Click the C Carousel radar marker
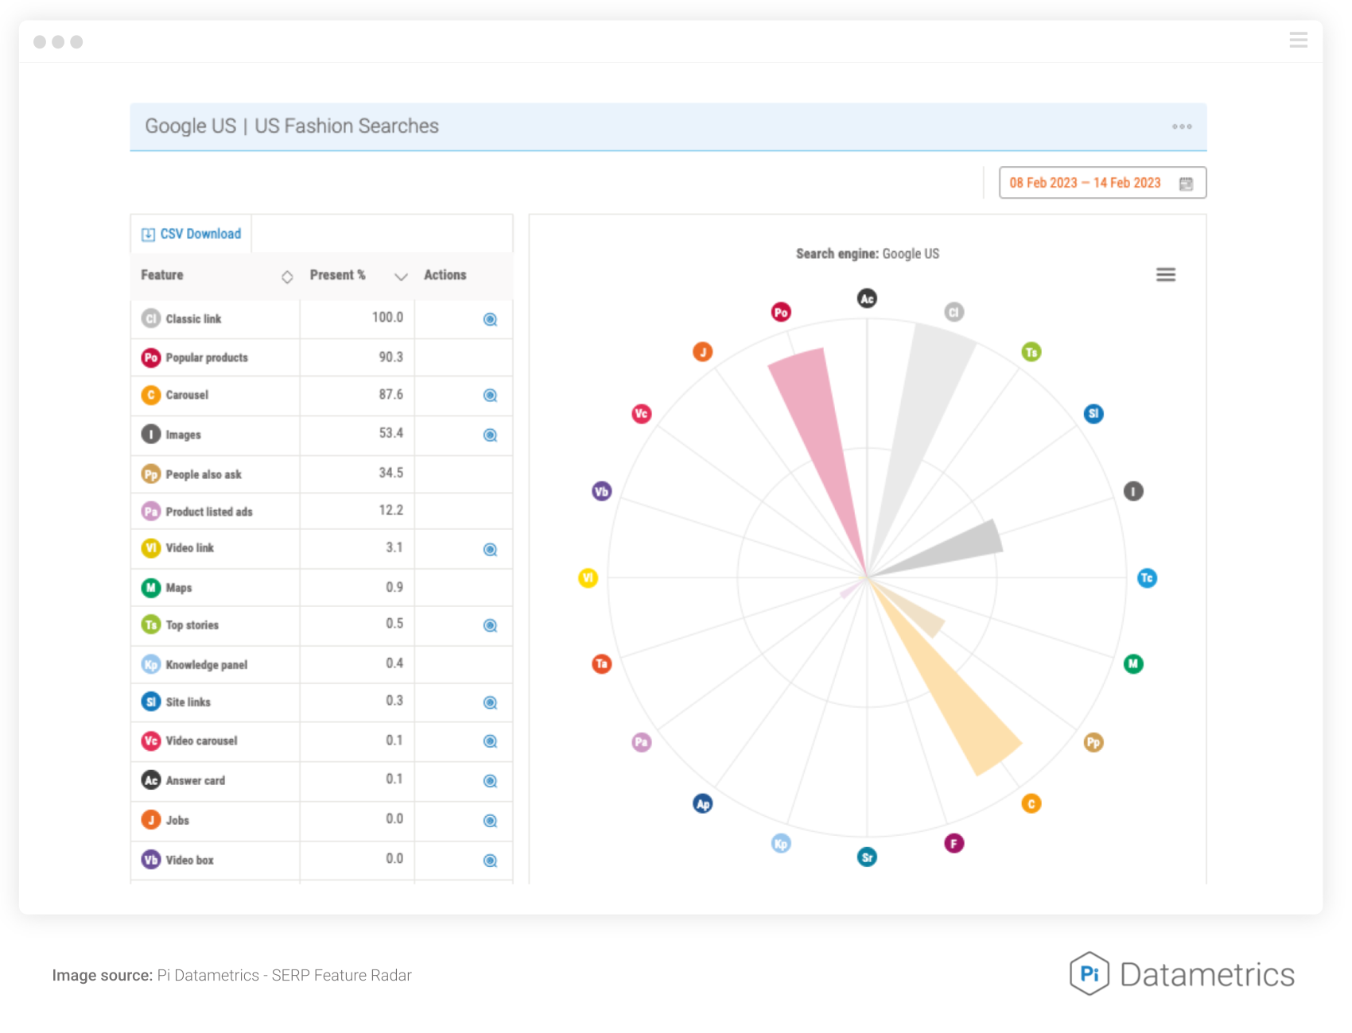 (1031, 804)
